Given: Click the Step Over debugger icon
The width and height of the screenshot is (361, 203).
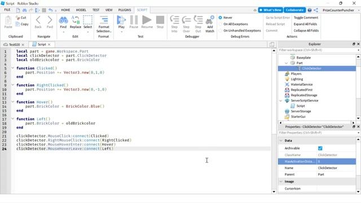Looking at the screenshot, I should click(186, 20).
